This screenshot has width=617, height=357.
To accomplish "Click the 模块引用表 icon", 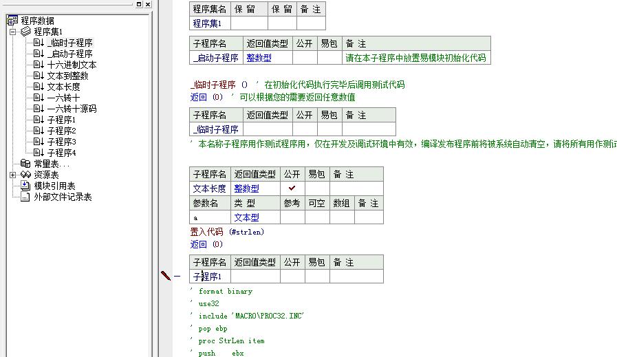I will pos(25,186).
